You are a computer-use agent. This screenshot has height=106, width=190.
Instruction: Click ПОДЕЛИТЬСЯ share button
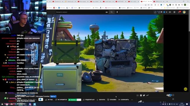click(x=88, y=100)
